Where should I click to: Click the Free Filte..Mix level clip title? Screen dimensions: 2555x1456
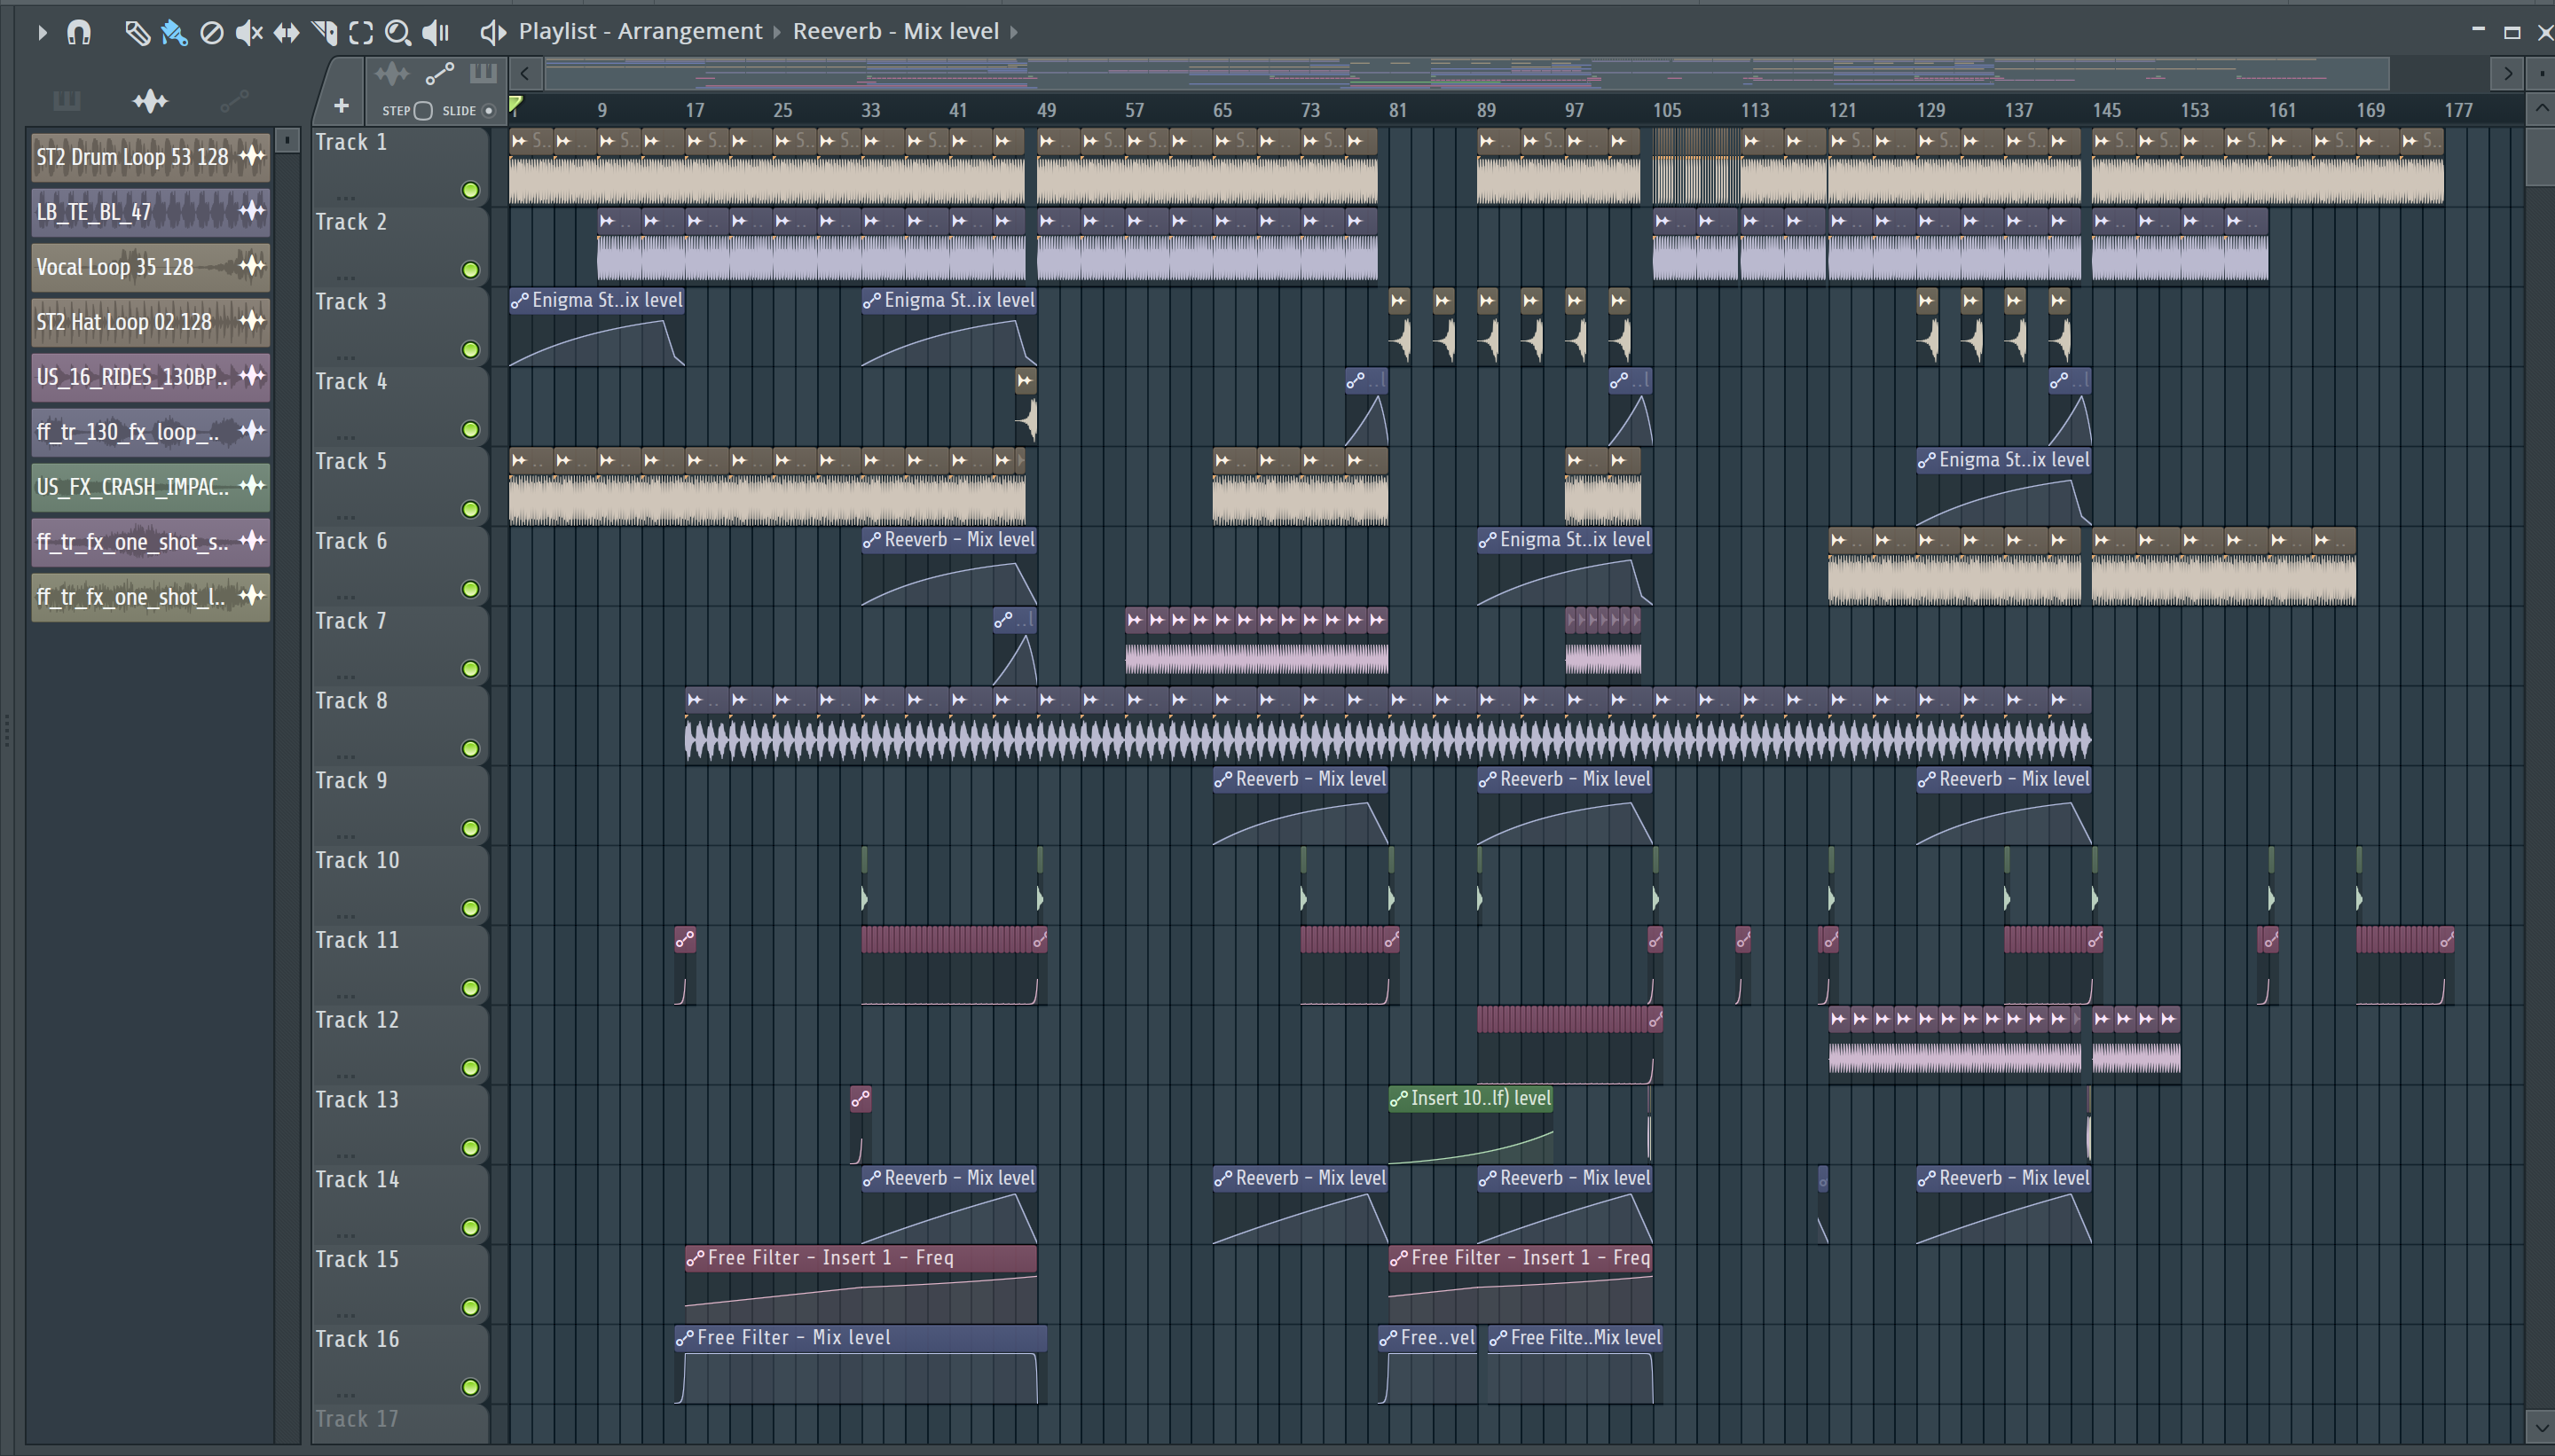point(1584,1337)
